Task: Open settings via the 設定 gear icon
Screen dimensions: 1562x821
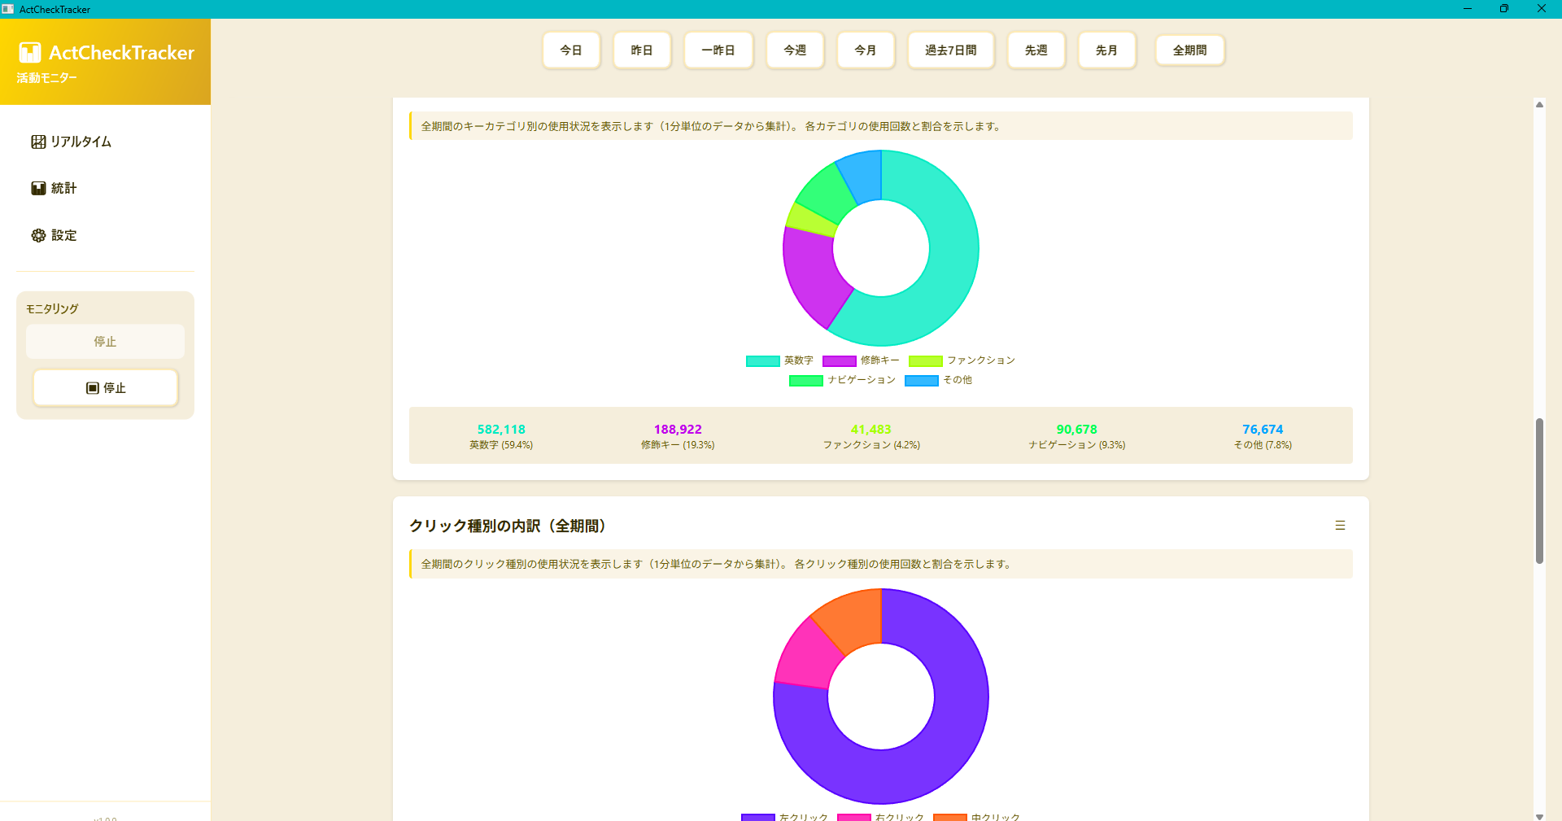Action: point(37,235)
